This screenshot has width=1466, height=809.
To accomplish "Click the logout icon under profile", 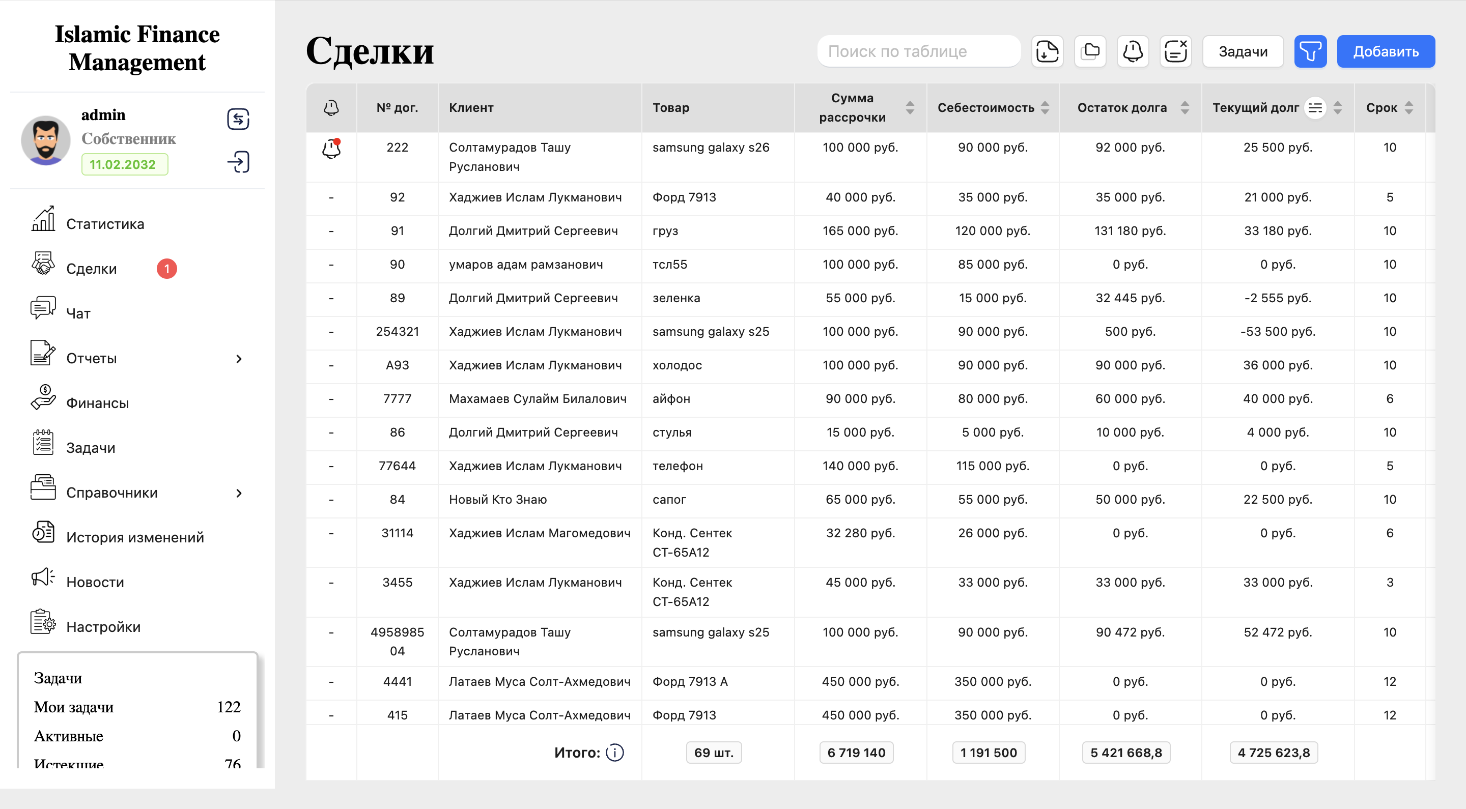I will pos(238,162).
